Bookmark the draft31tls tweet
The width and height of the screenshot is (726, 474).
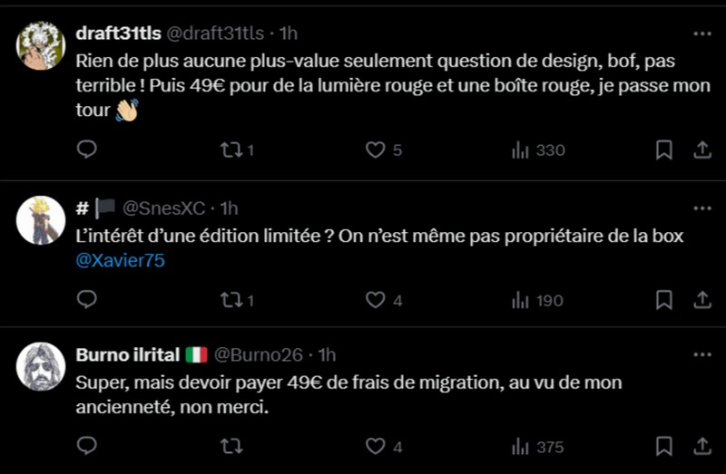pyautogui.click(x=664, y=150)
